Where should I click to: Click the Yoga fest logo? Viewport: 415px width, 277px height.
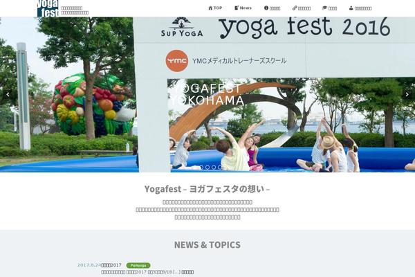(x=48, y=8)
